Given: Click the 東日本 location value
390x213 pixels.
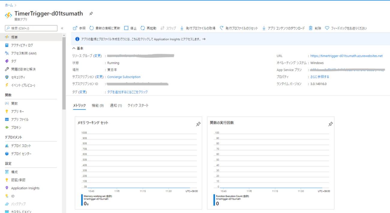Looking at the screenshot, I should pyautogui.click(x=112, y=70).
